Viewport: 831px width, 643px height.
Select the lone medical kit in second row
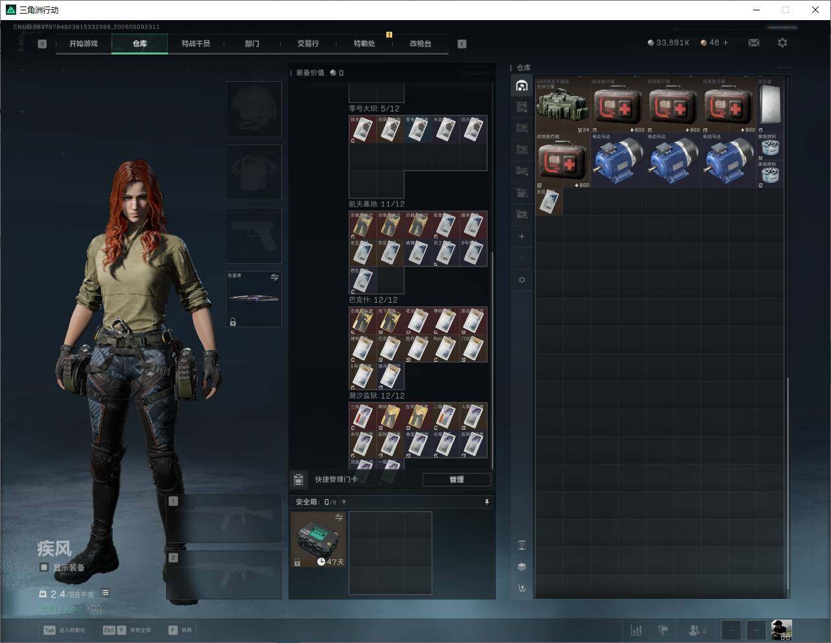pos(563,161)
